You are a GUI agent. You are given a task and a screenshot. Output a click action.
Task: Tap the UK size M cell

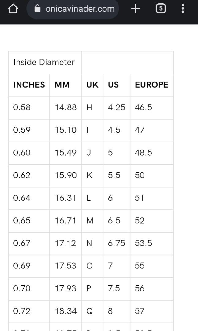(x=90, y=221)
